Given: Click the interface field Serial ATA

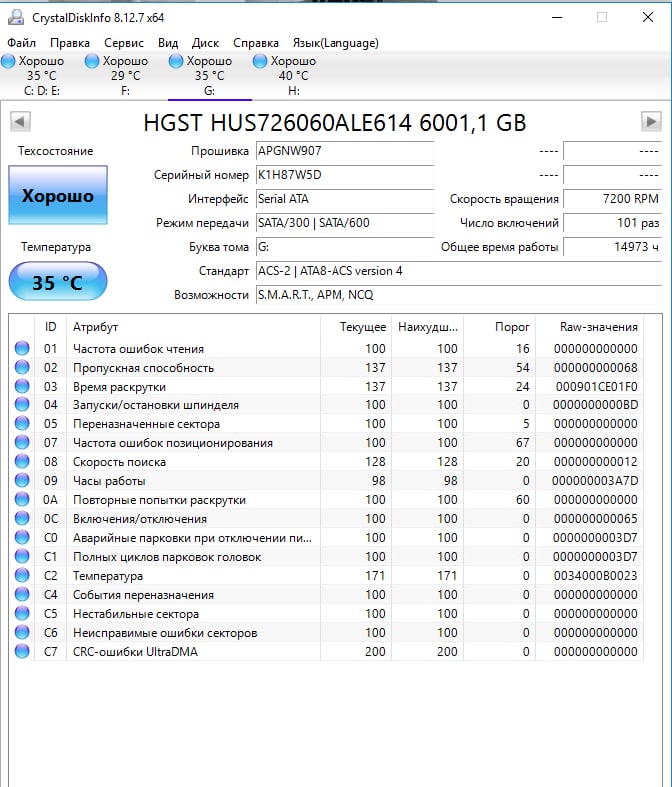Looking at the screenshot, I should click(345, 199).
